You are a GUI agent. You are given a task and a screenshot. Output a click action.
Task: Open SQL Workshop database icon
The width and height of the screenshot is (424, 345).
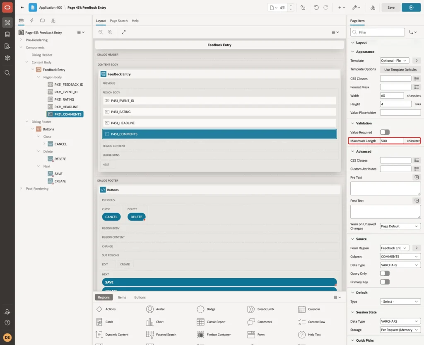(7, 34)
